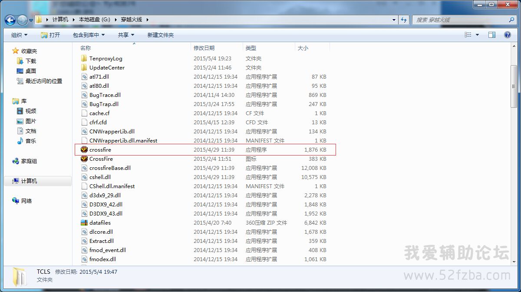Select 桌面 in the navigation pane
The image size is (521, 292).
point(31,71)
